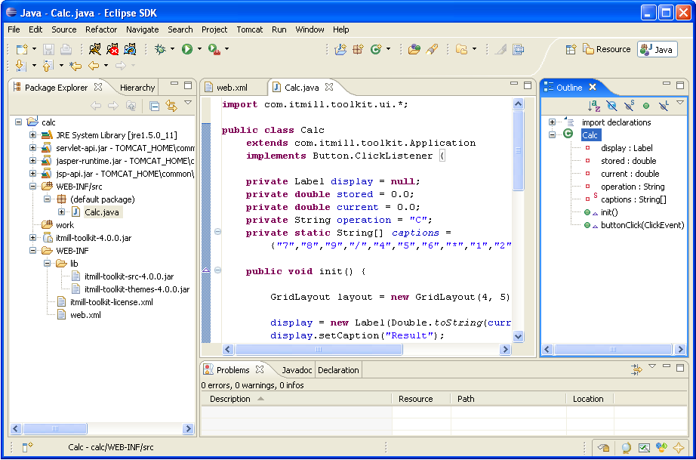Click the Debug bug icon
696x460 pixels.
[160, 49]
